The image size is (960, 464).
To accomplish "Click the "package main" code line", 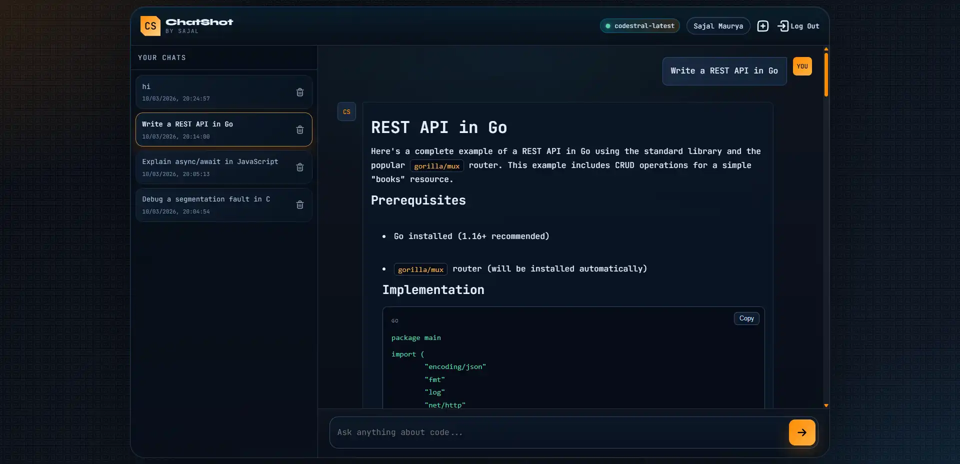I will point(416,338).
